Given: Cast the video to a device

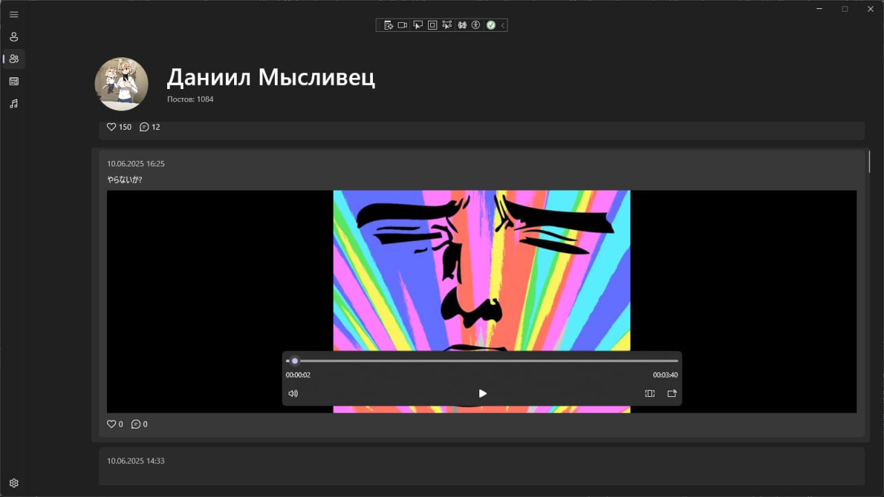Looking at the screenshot, I should point(672,393).
